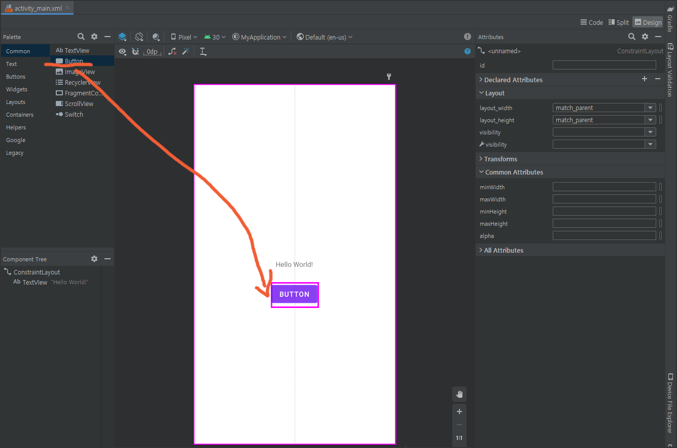Select RecyclerView in the palette list
This screenshot has height=448, width=677.
82,82
